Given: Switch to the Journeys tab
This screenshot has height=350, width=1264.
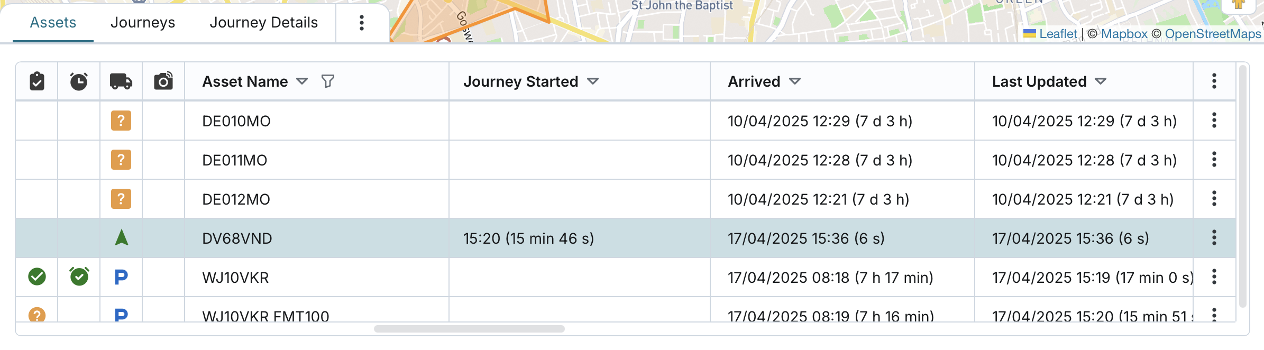Looking at the screenshot, I should click(143, 23).
